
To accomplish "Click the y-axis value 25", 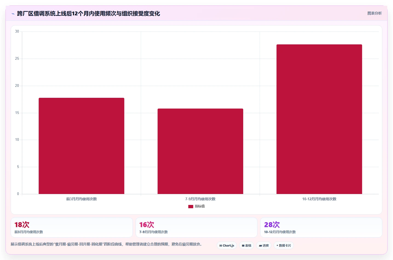I will [x=17, y=59].
